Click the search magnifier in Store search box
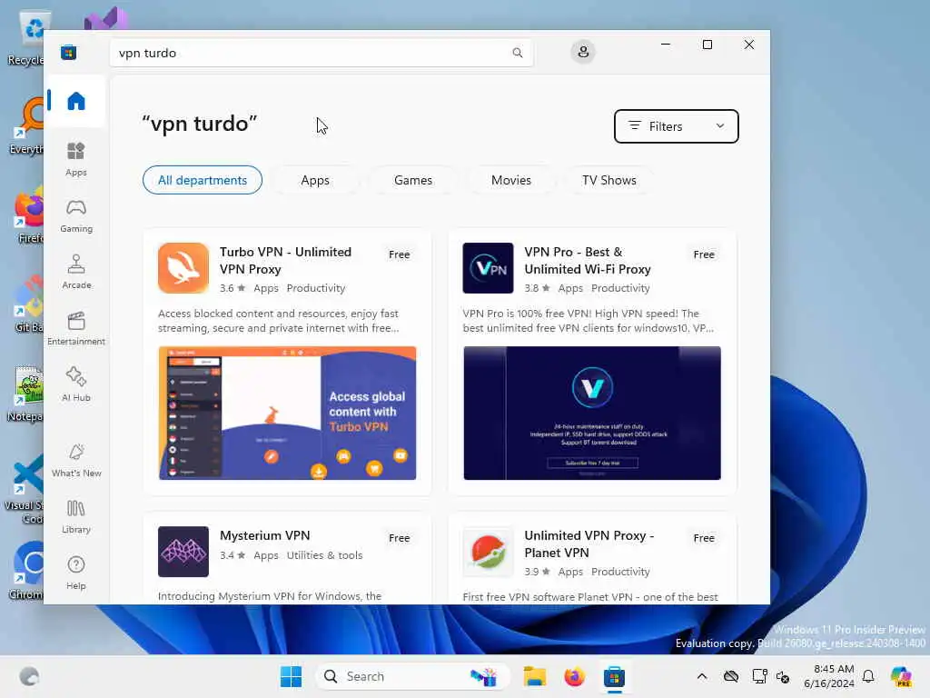 pos(517,53)
